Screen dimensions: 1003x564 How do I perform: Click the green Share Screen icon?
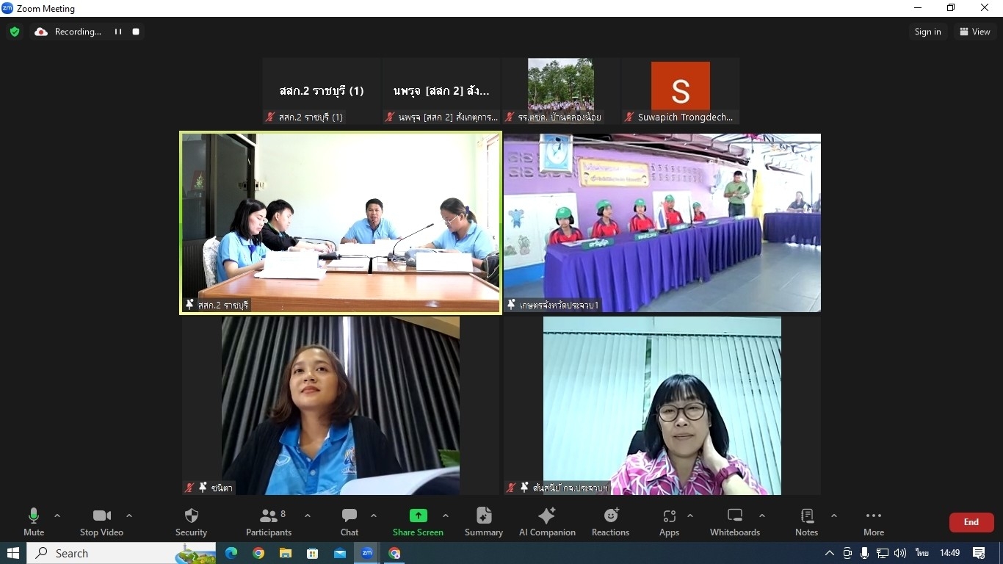[x=418, y=516]
